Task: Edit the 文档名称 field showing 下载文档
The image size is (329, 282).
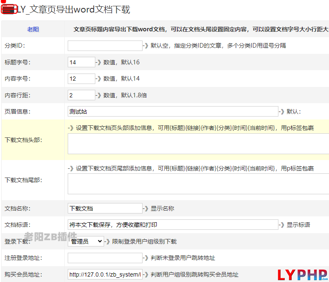Action: 105,208
